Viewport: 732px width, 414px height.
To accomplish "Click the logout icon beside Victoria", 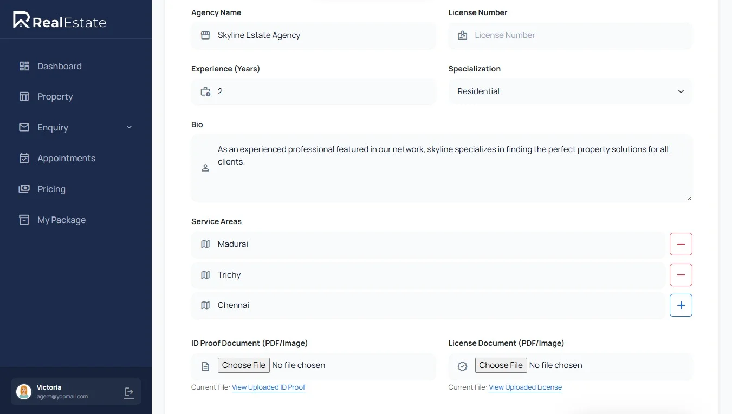I will click(129, 392).
